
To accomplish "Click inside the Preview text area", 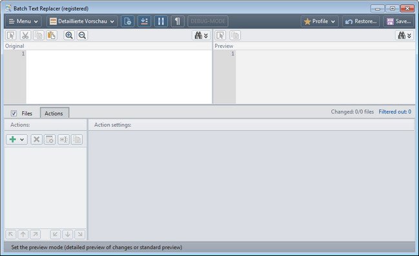I will [325, 77].
